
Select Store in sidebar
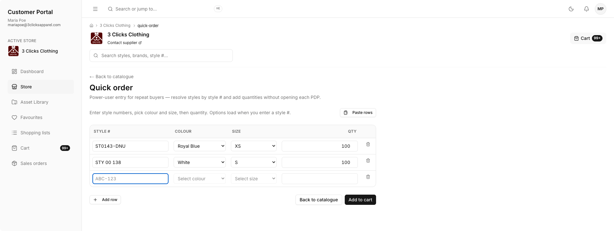tap(41, 87)
